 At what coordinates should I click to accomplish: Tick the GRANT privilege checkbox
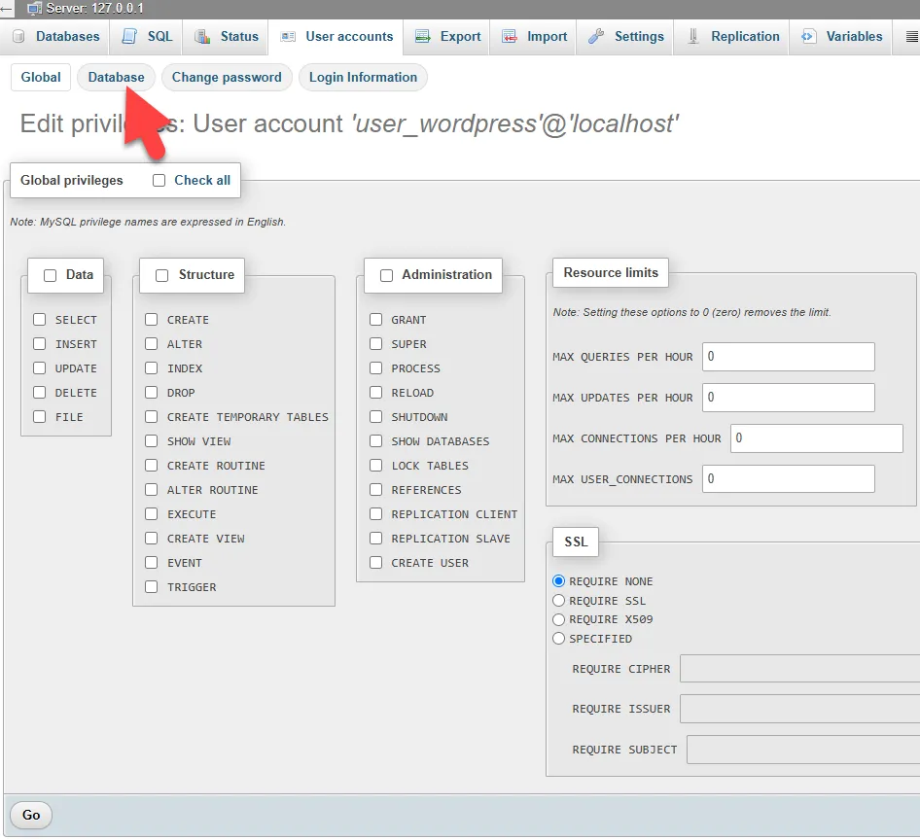click(375, 319)
